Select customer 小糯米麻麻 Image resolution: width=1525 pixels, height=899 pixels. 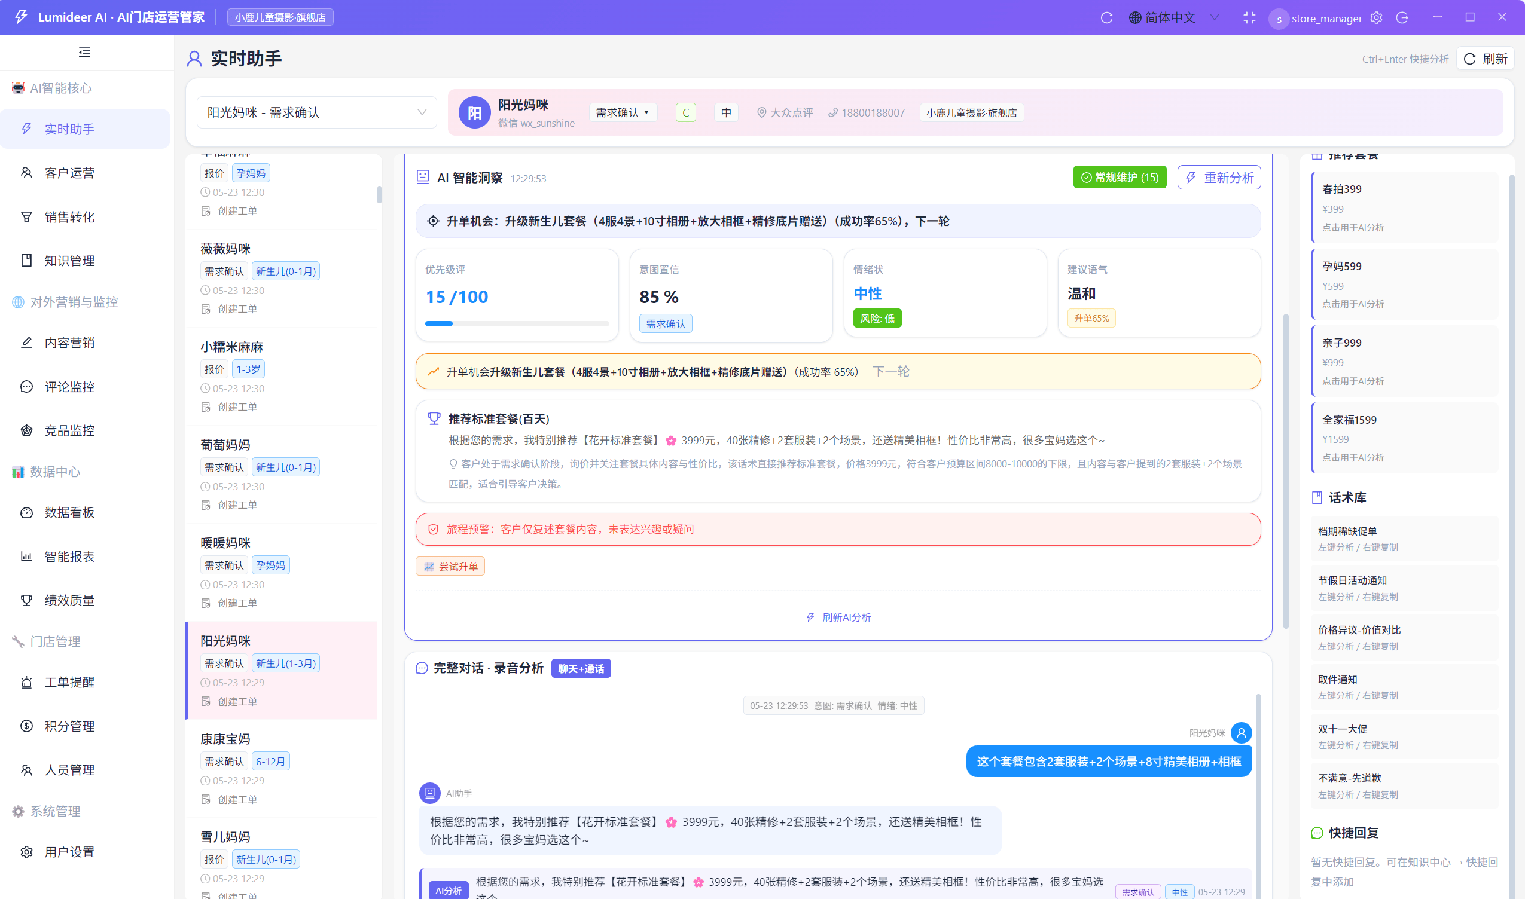pyautogui.click(x=282, y=376)
